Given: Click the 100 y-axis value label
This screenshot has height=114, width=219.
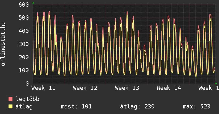Looking at the screenshot, I should (24, 70).
